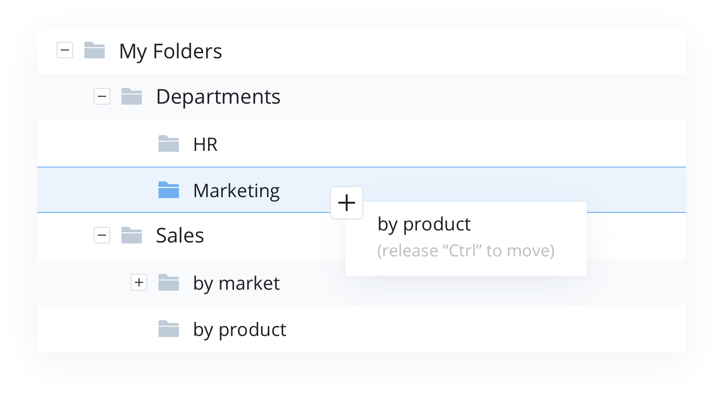Click the HR folder icon
This screenshot has height=398, width=723.
pyautogui.click(x=169, y=144)
